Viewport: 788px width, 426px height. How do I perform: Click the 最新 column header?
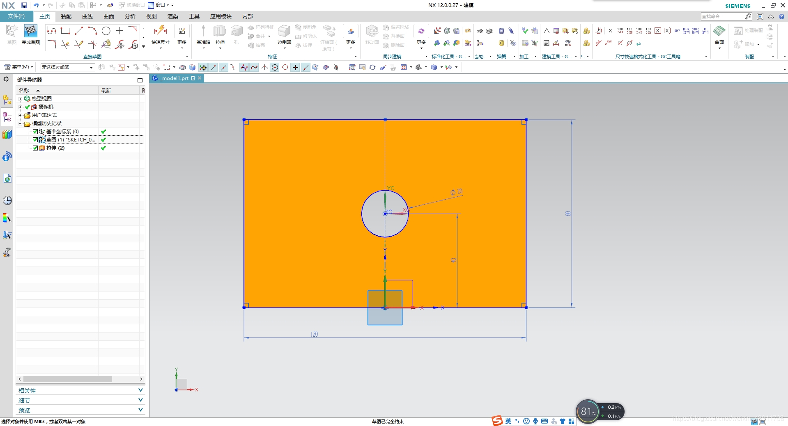tap(119, 90)
